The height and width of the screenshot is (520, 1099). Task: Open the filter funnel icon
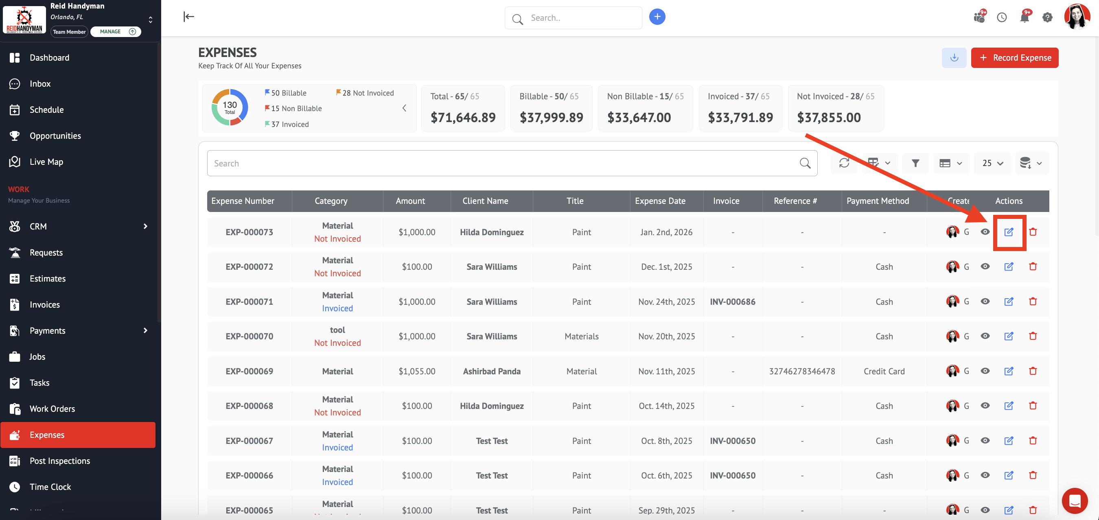coord(915,163)
